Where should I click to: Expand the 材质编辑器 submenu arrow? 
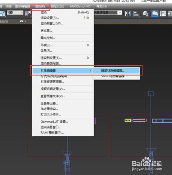90,70
